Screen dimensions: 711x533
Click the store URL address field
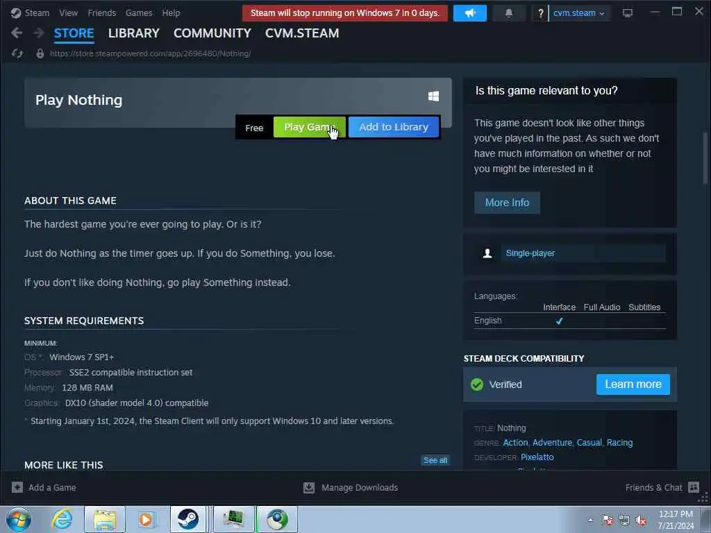point(150,53)
